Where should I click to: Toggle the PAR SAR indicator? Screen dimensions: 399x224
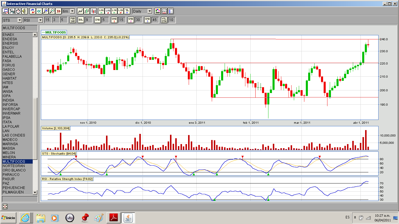[73, 20]
